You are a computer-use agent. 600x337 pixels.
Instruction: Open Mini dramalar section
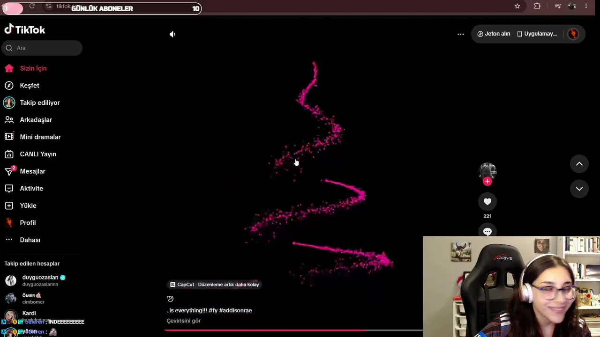(41, 137)
